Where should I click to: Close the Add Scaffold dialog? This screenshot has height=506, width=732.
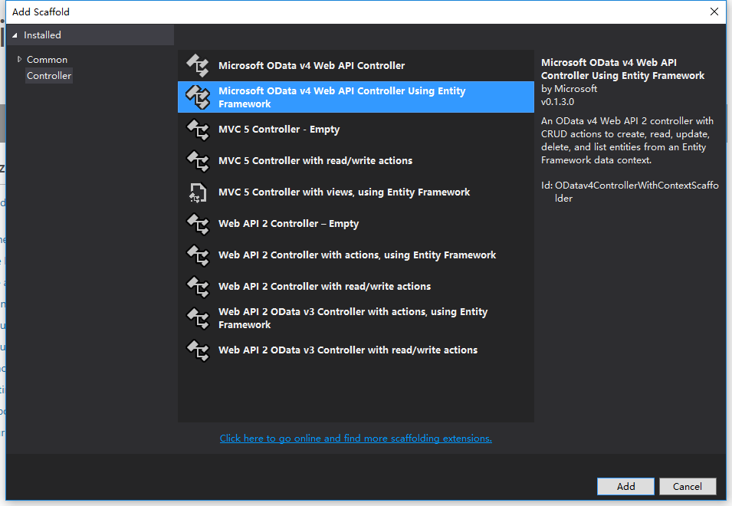(x=714, y=11)
